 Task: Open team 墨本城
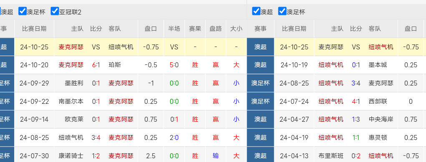(x=378, y=65)
